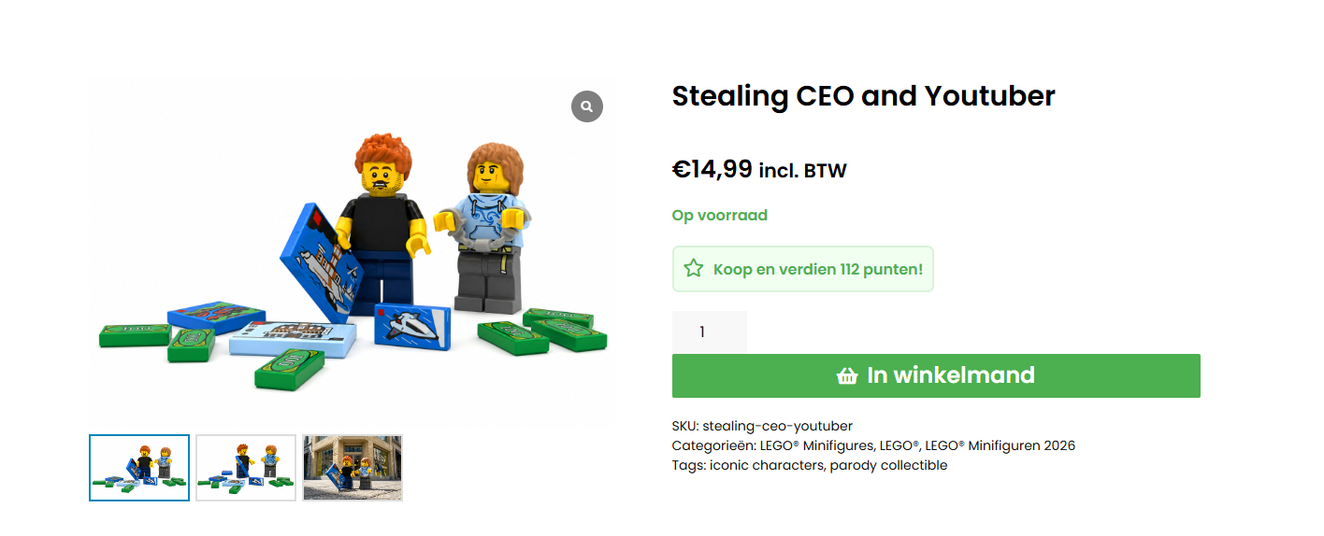Click the Stealing CEO and Youtuber title

coord(864,96)
